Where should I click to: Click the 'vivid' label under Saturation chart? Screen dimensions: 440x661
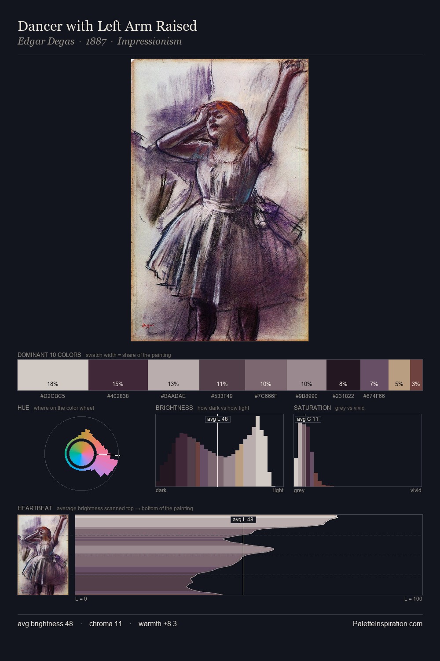pos(416,490)
